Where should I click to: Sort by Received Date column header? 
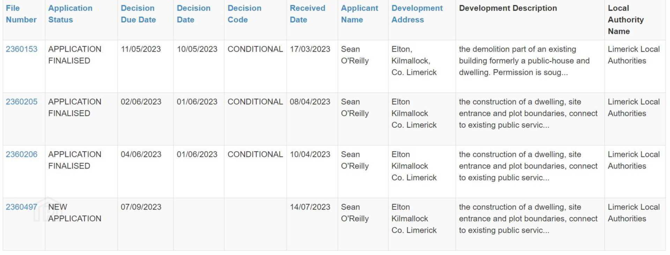pos(307,14)
